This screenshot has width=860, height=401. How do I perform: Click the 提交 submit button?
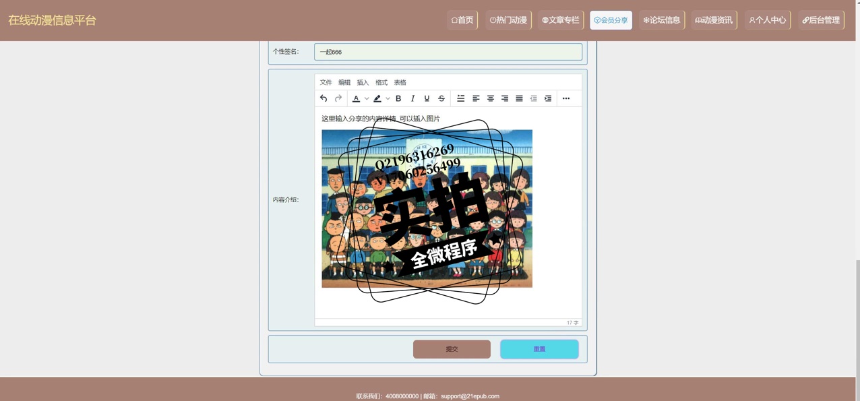pos(452,349)
